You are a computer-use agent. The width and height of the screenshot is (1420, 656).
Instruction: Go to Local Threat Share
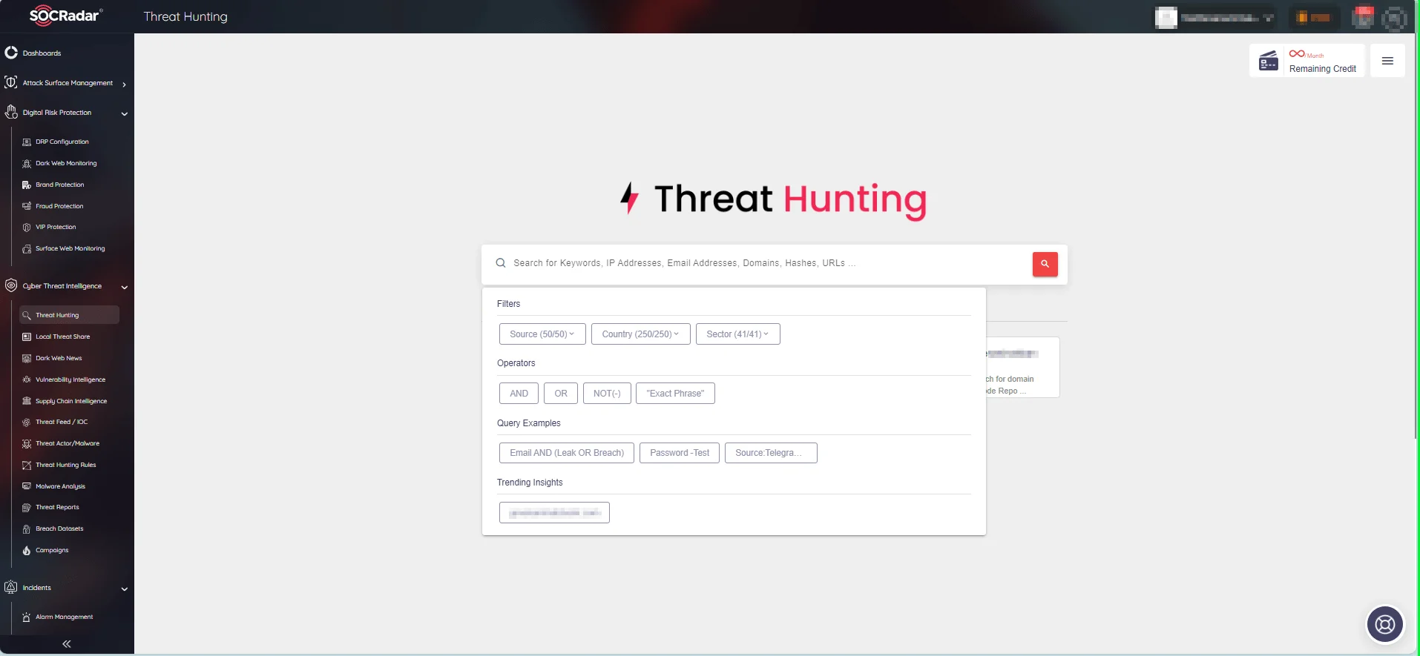[63, 337]
